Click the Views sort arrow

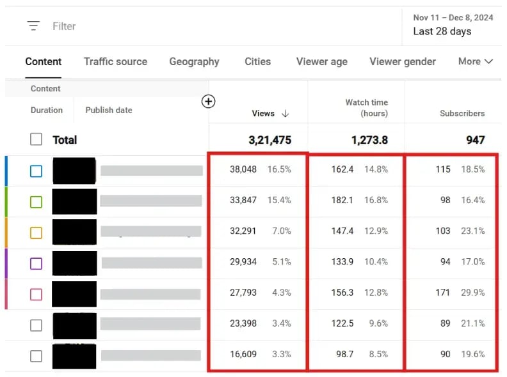pos(286,114)
